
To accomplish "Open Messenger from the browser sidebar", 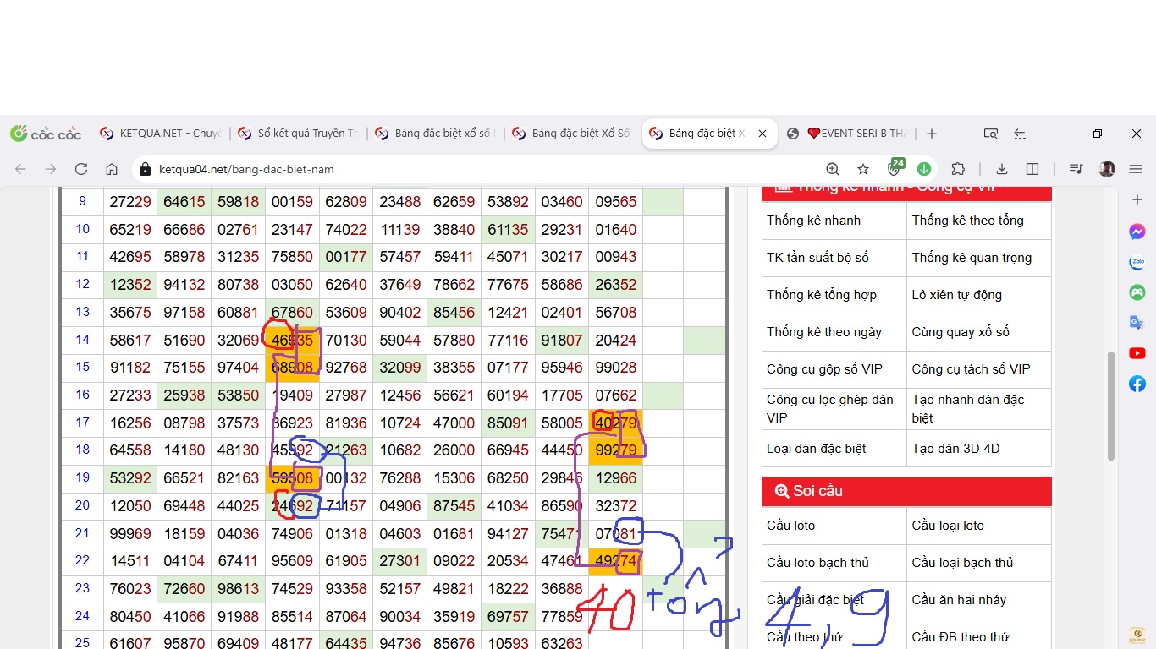I will click(1137, 232).
